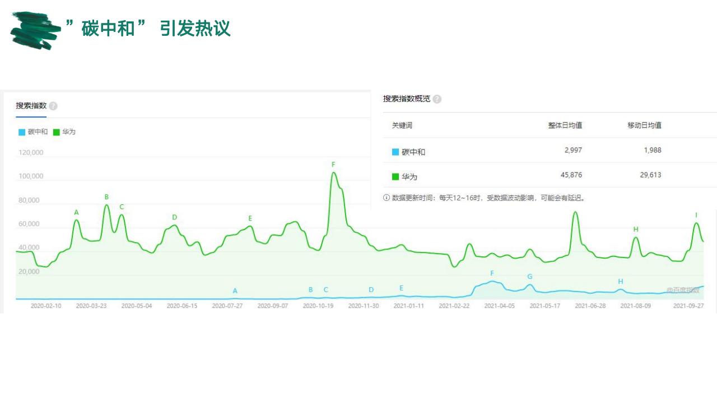Screen dimensions: 717x403
Task: Click slide title "碳中和" 引发热议
Action: click(x=148, y=28)
